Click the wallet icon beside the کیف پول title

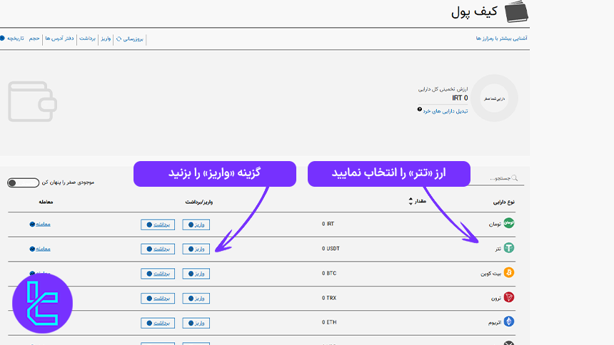pos(516,11)
